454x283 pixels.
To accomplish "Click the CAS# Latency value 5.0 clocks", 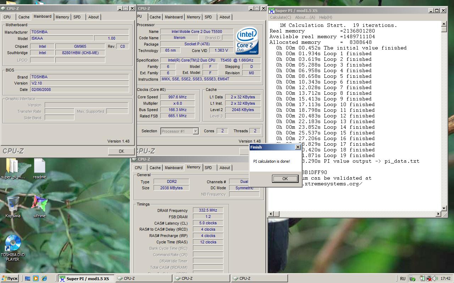I will click(x=208, y=223).
